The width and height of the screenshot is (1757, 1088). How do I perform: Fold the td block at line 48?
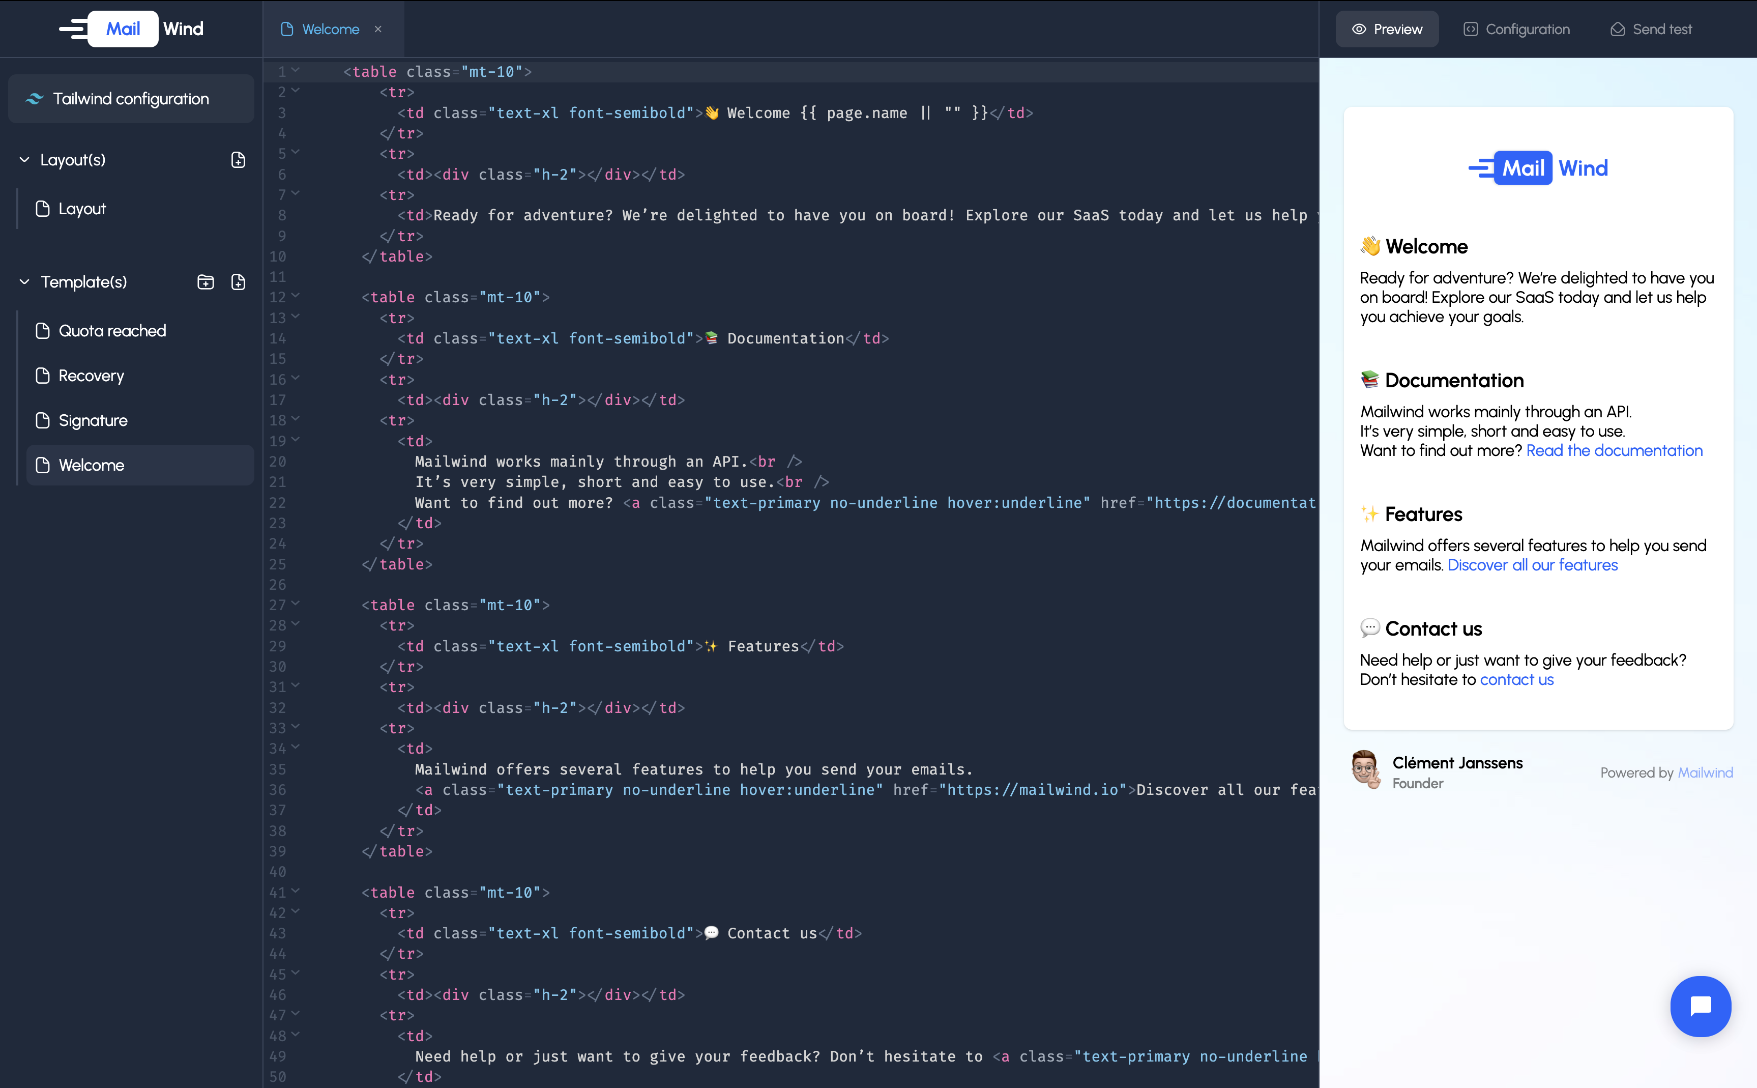(295, 1034)
